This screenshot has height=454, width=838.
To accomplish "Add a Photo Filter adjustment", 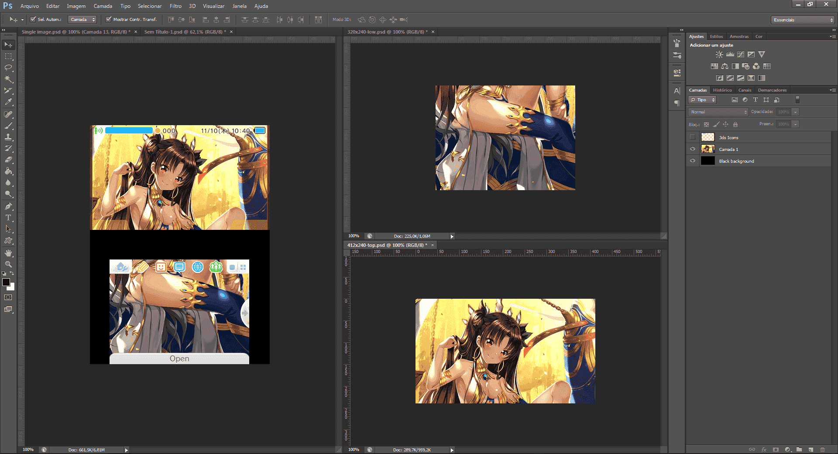I will click(746, 66).
